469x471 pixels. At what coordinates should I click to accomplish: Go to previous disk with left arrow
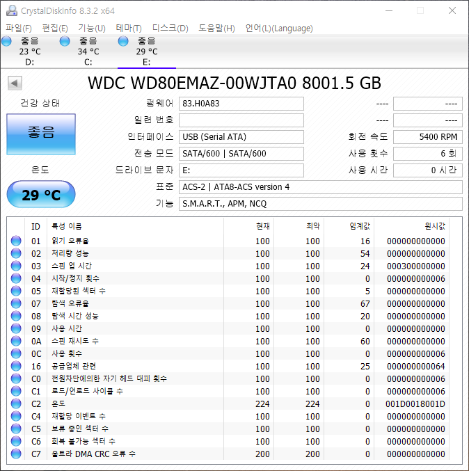click(x=15, y=83)
